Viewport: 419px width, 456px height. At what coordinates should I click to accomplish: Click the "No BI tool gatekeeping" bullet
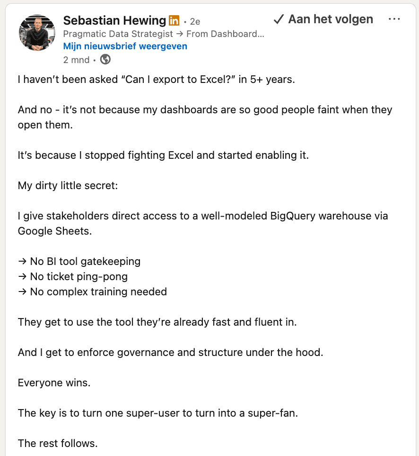click(85, 261)
